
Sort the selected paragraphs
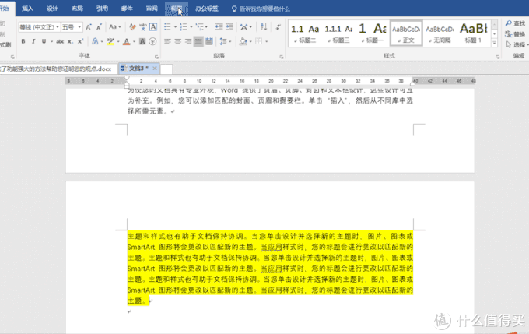(x=264, y=26)
